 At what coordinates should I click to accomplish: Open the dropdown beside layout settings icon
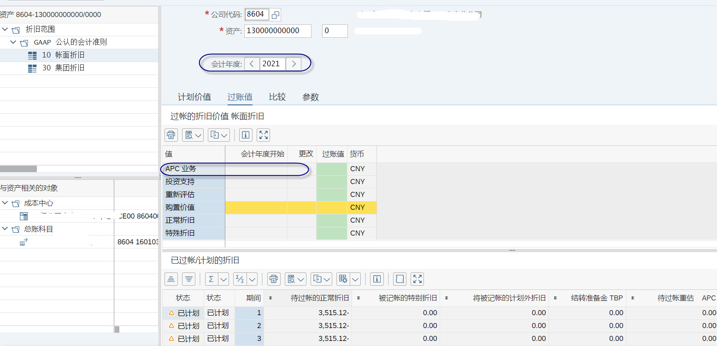tap(355, 279)
